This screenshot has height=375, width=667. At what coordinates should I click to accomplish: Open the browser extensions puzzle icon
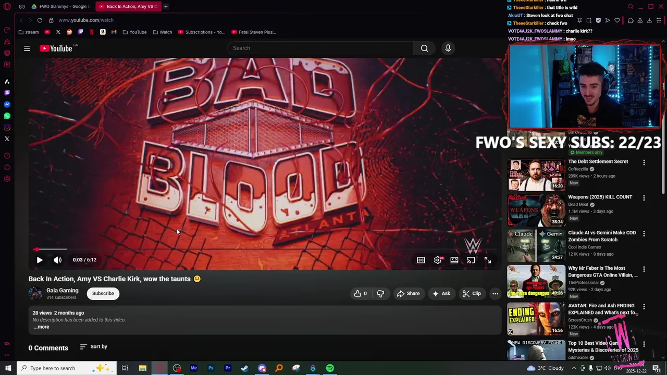(x=630, y=20)
